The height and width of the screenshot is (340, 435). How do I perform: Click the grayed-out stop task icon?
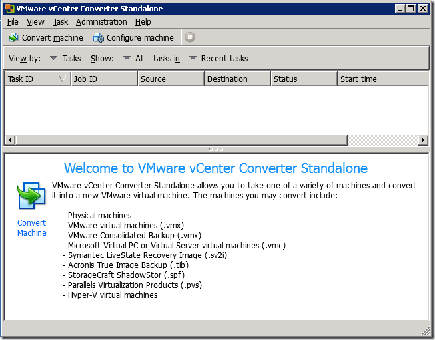[190, 38]
